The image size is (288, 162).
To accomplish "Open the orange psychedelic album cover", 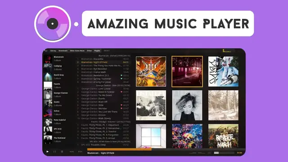I will click(x=151, y=72).
